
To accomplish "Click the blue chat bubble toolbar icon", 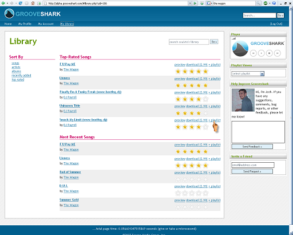I will pyautogui.click(x=274, y=3).
